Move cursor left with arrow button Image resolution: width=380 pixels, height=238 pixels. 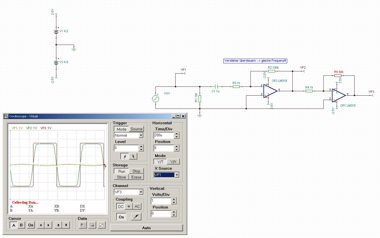tap(41, 225)
